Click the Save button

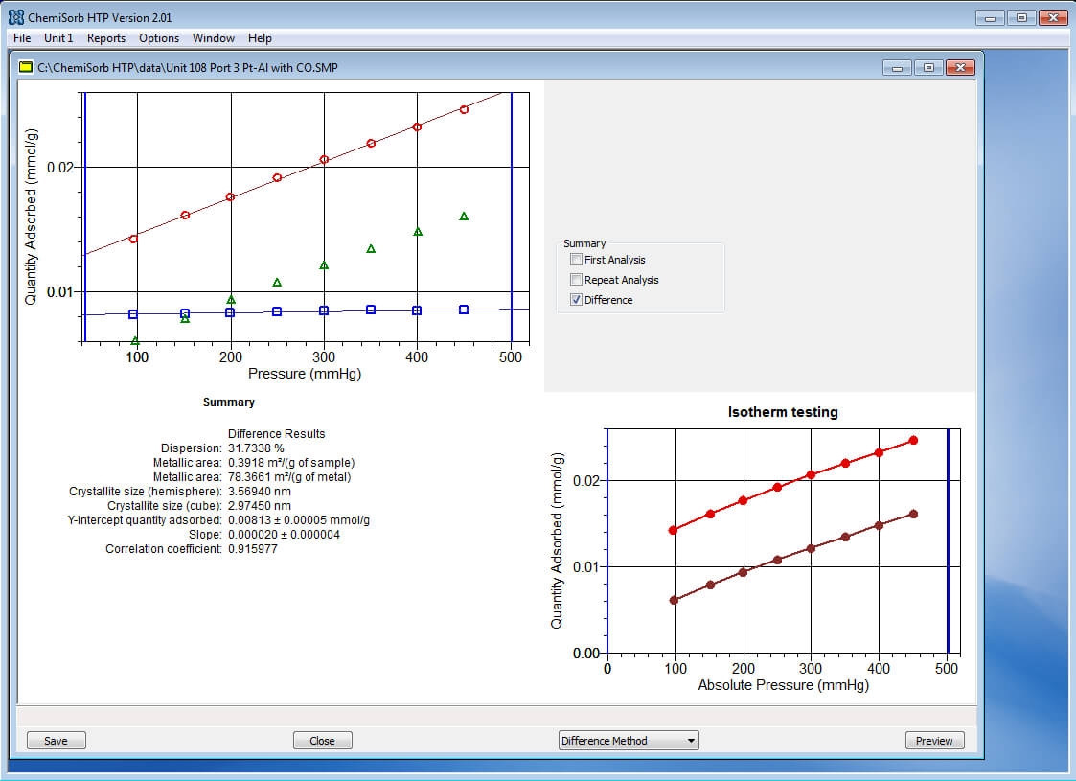(56, 741)
